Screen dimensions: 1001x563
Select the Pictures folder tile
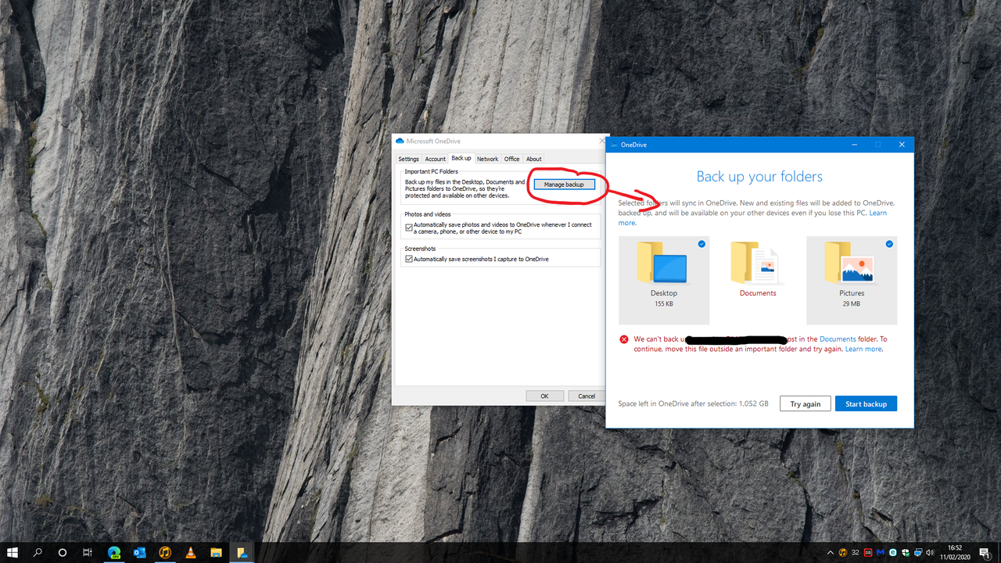click(852, 280)
